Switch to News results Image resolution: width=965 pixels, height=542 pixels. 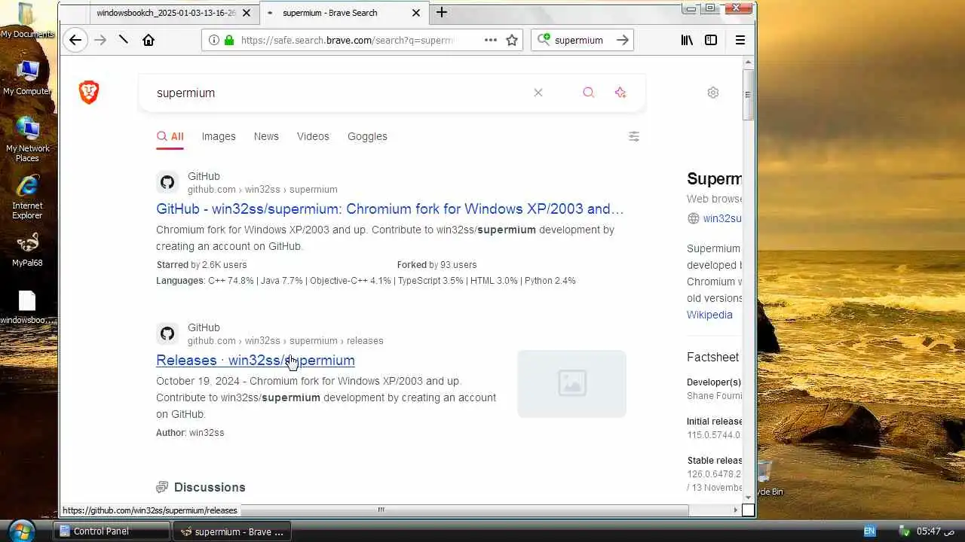click(266, 136)
